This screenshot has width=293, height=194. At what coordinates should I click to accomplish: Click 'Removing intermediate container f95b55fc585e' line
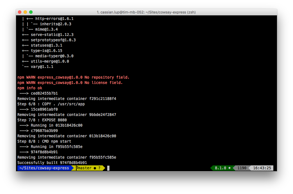67,158
